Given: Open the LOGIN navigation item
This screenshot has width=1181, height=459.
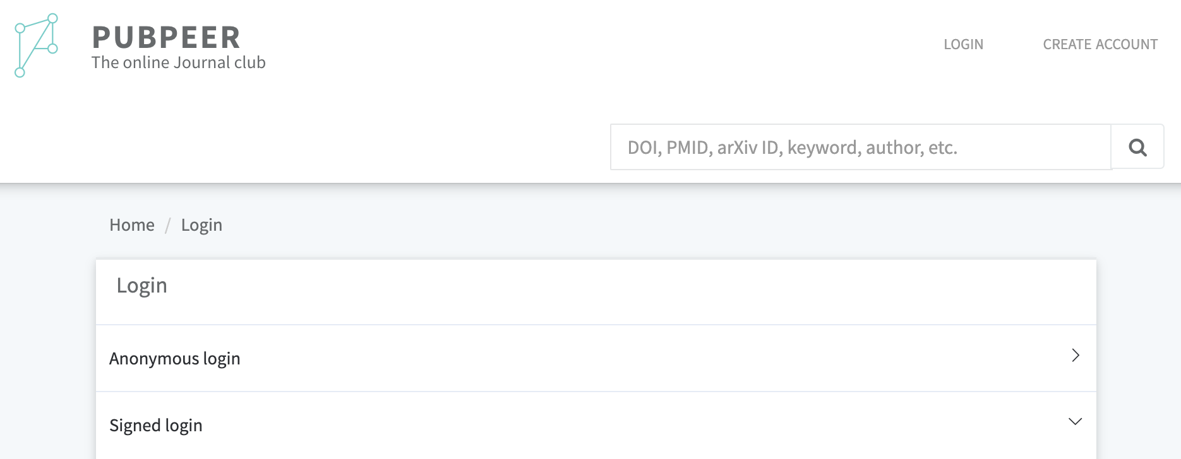Looking at the screenshot, I should (963, 44).
